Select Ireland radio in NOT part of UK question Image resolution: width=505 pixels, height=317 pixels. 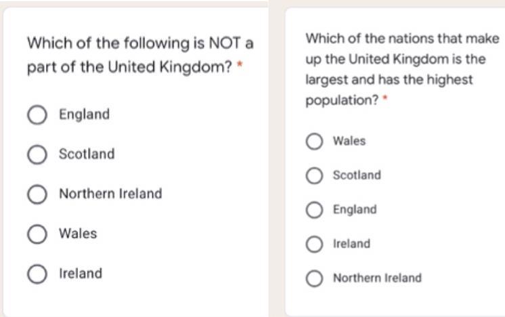coord(37,274)
